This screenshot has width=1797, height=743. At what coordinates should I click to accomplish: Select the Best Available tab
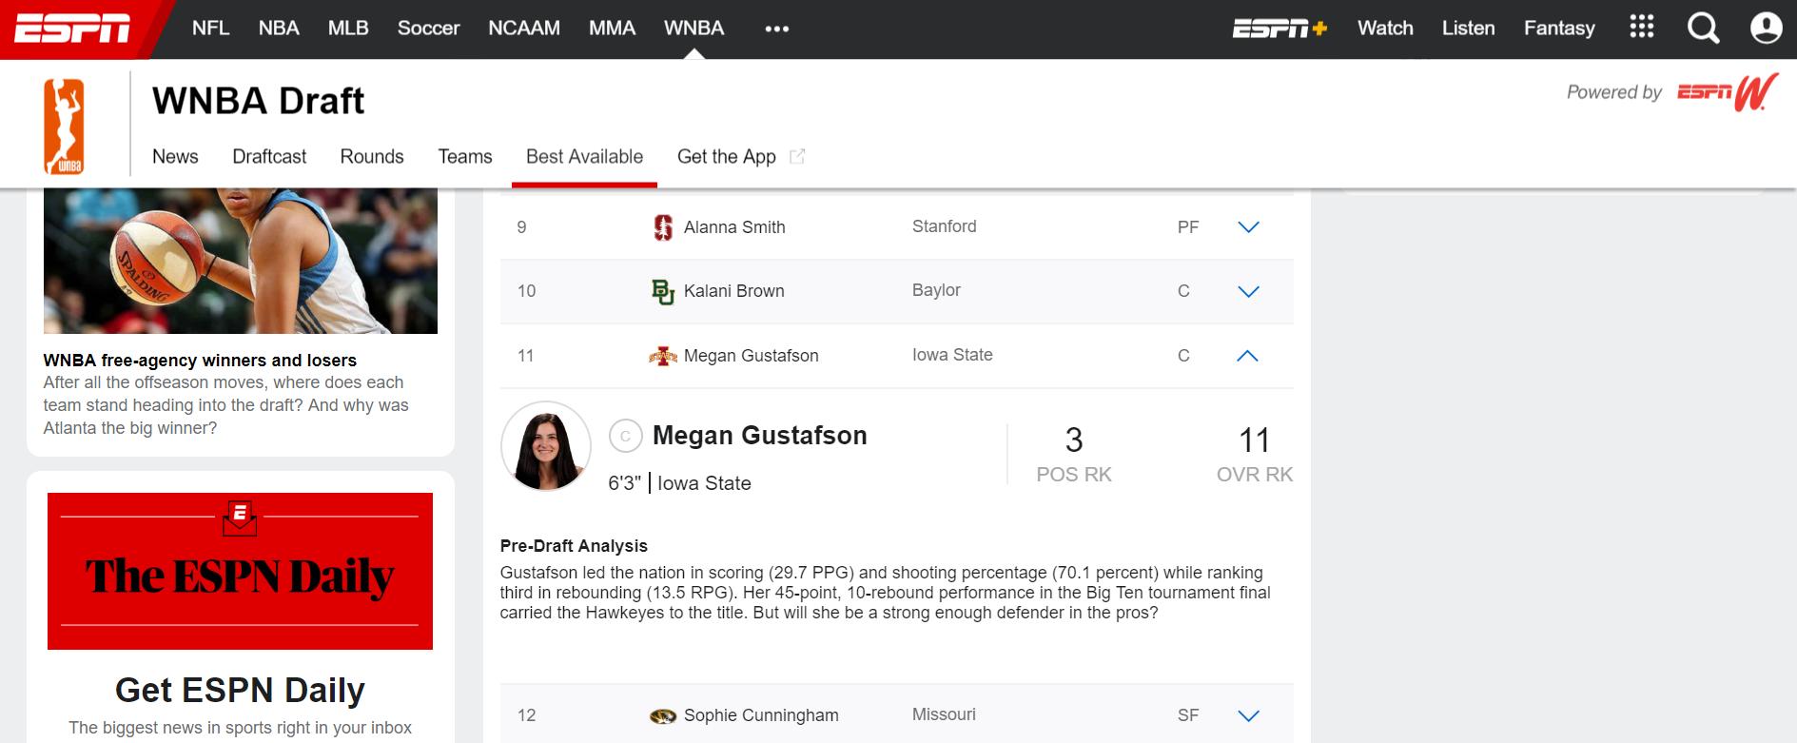584,157
